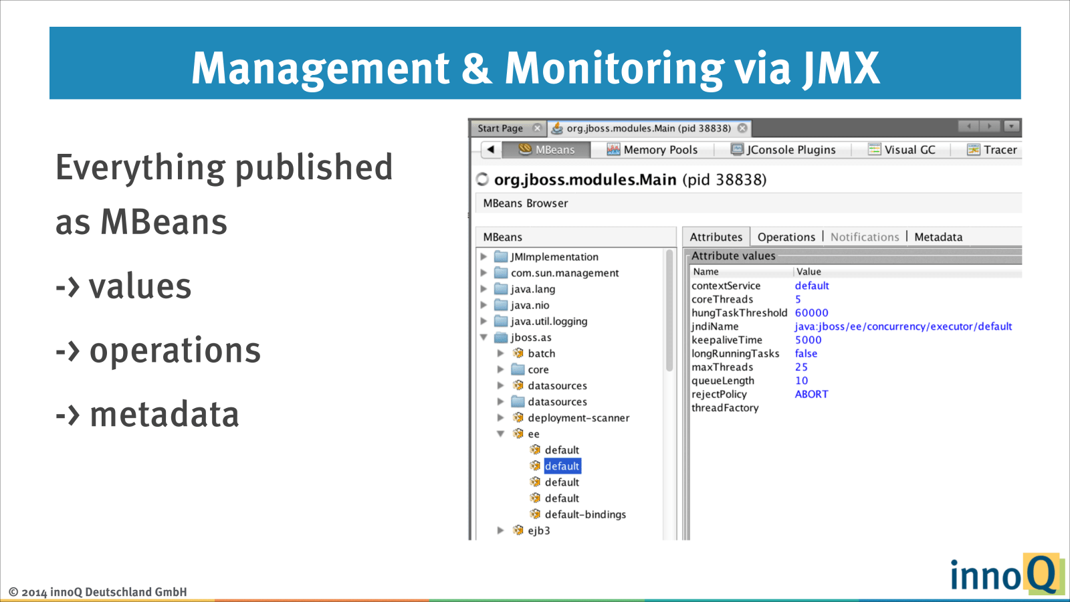Click the Name column header

pos(741,272)
